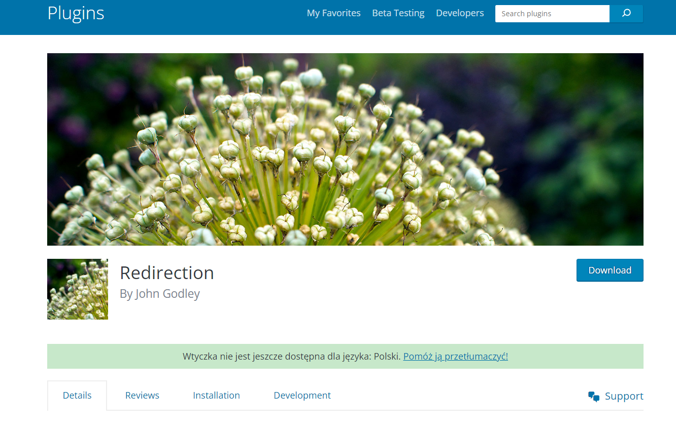Click the 'Pomóż ją przetłumaczyć!' link
The height and width of the screenshot is (429, 676).
point(455,356)
